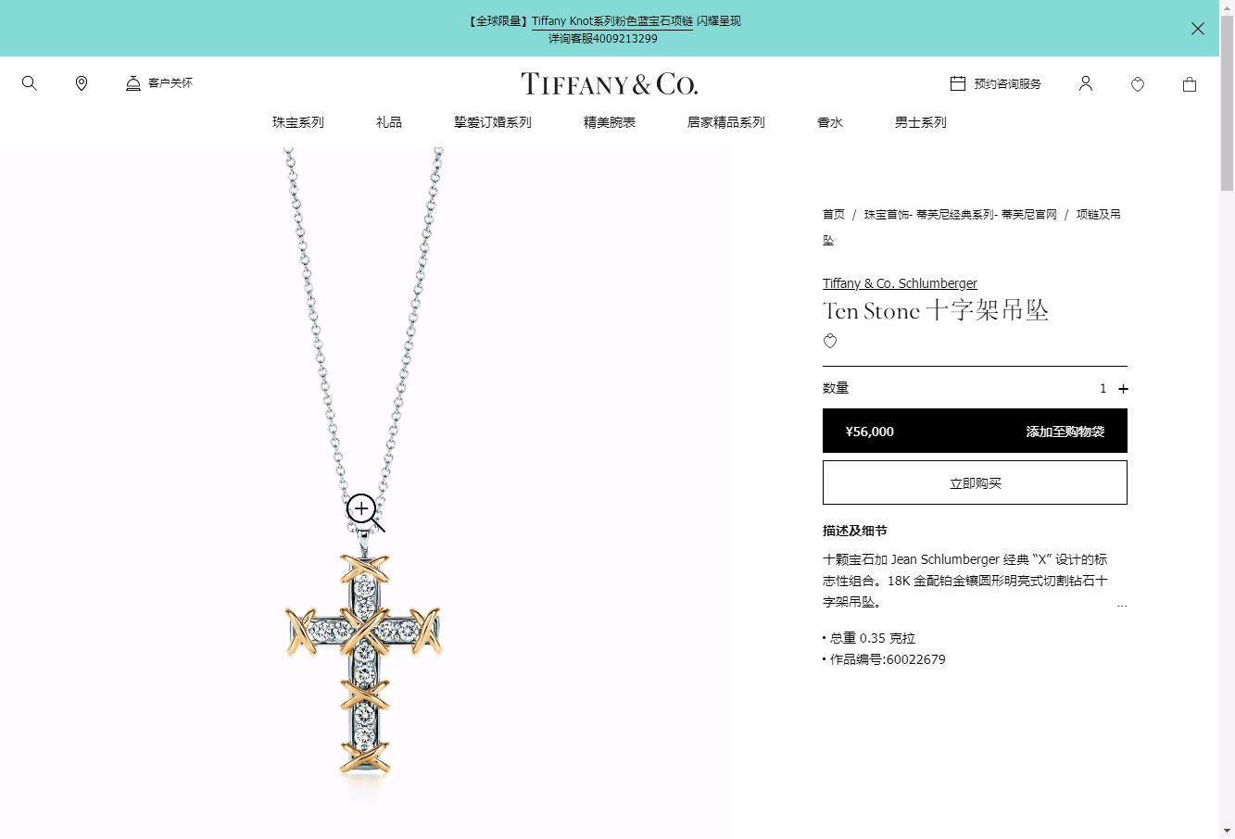
Task: Click the Tiffany & Co. logo
Action: (610, 84)
